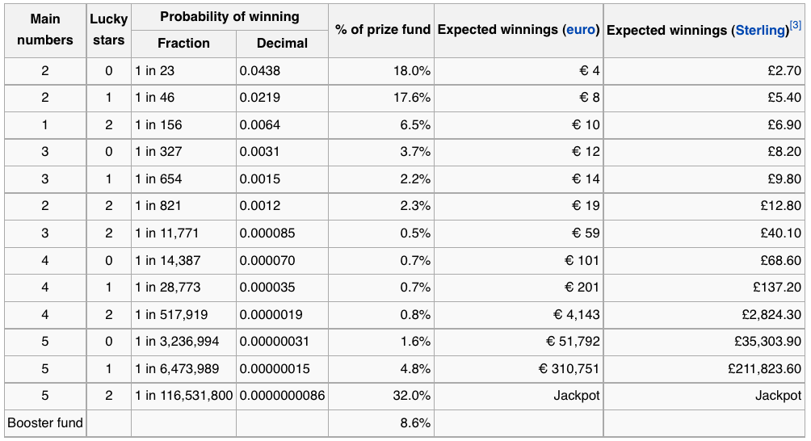The height and width of the screenshot is (441, 811).
Task: Select the 1 in 23 fraction cell
Action: click(x=183, y=71)
